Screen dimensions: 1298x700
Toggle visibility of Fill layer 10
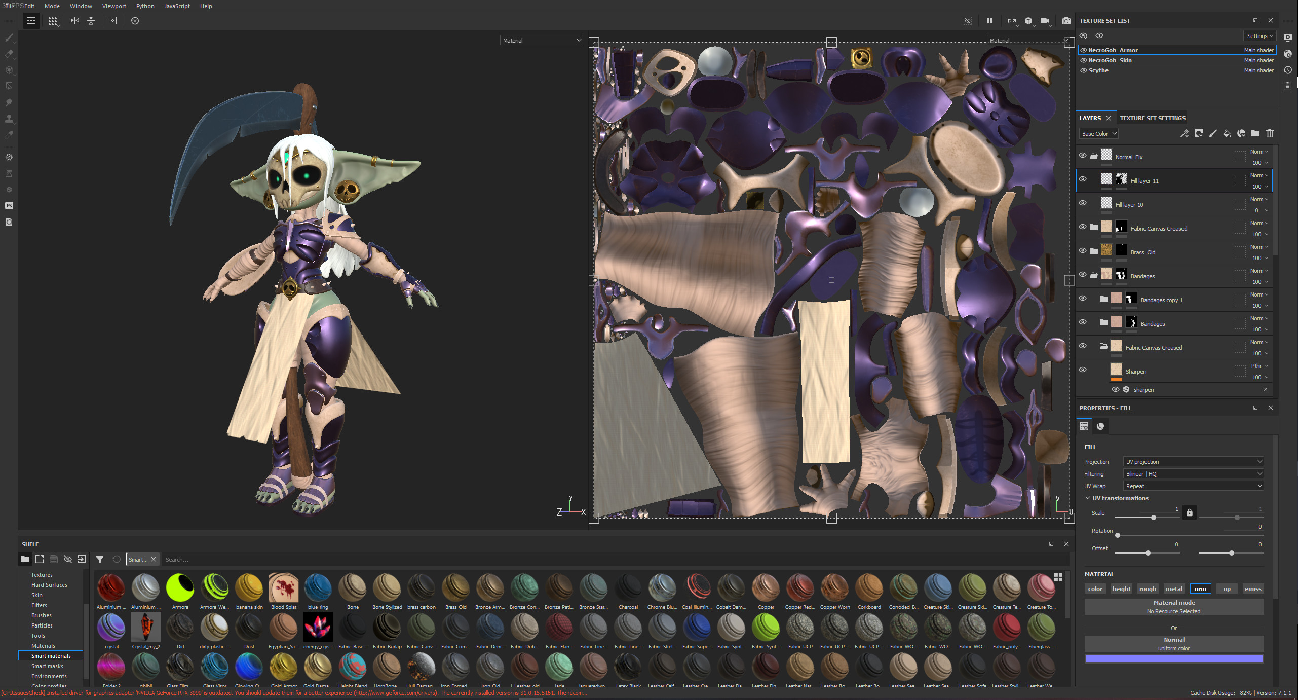(1083, 203)
